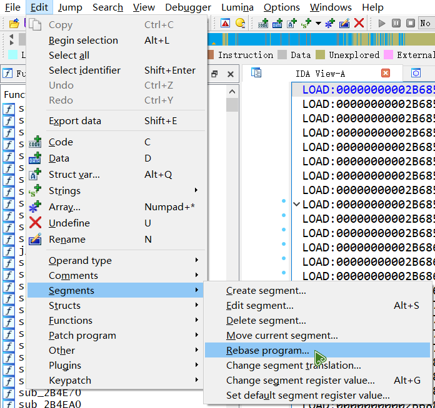Screen dimensions: 435x408
Task: Expand the Plugins submenu
Action: click(116, 366)
